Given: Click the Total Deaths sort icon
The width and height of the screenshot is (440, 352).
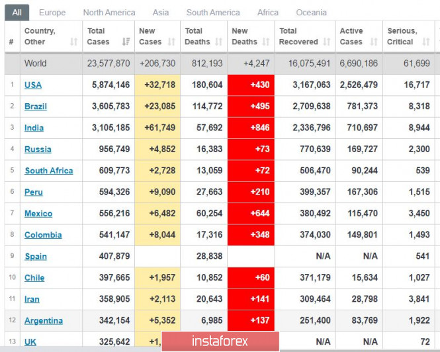Looking at the screenshot, I should [217, 42].
